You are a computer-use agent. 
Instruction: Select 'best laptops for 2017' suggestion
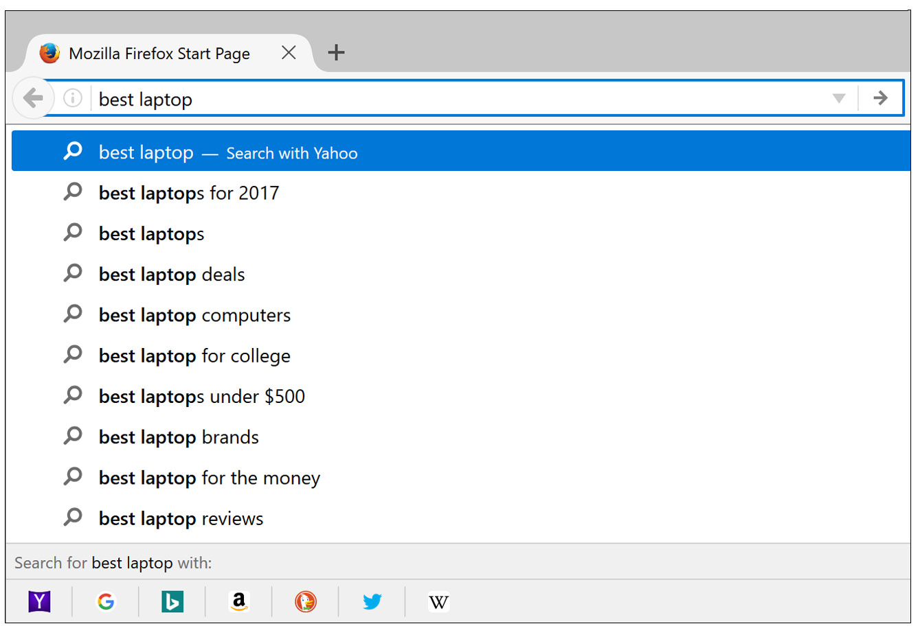(189, 194)
